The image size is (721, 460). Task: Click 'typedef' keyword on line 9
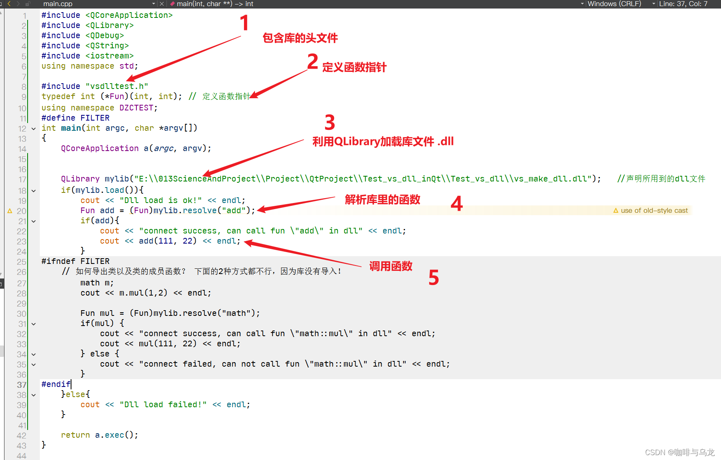[58, 96]
